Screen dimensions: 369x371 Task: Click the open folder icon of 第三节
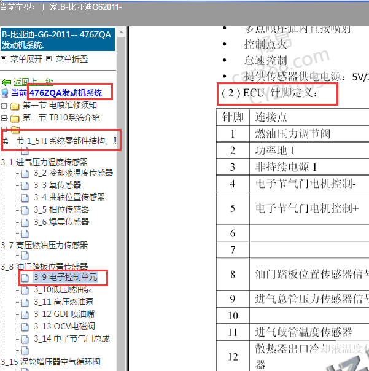(x=15, y=130)
